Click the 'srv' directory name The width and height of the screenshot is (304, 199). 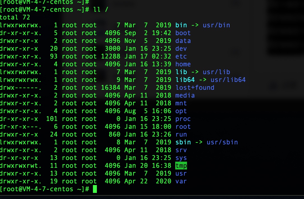click(181, 150)
